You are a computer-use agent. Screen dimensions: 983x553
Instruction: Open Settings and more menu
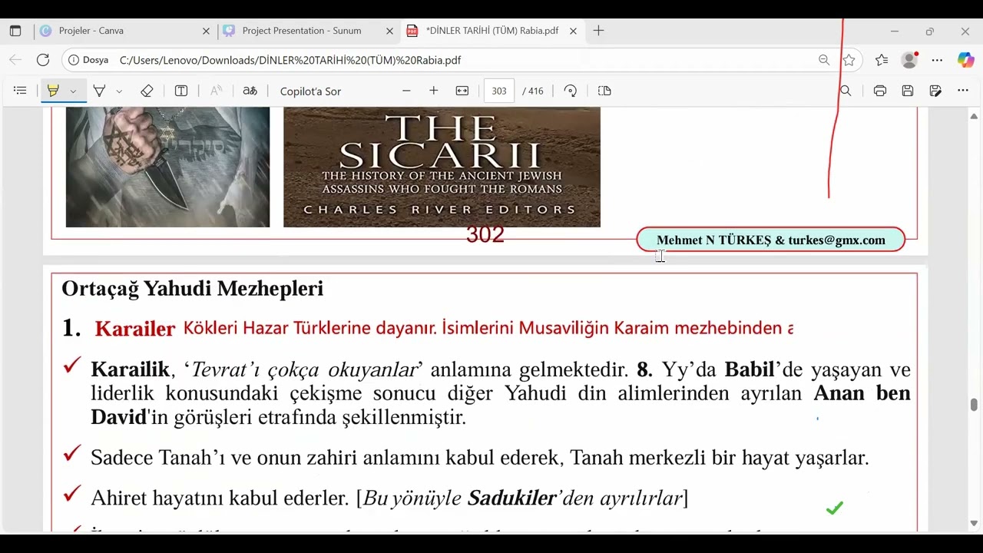tap(937, 60)
